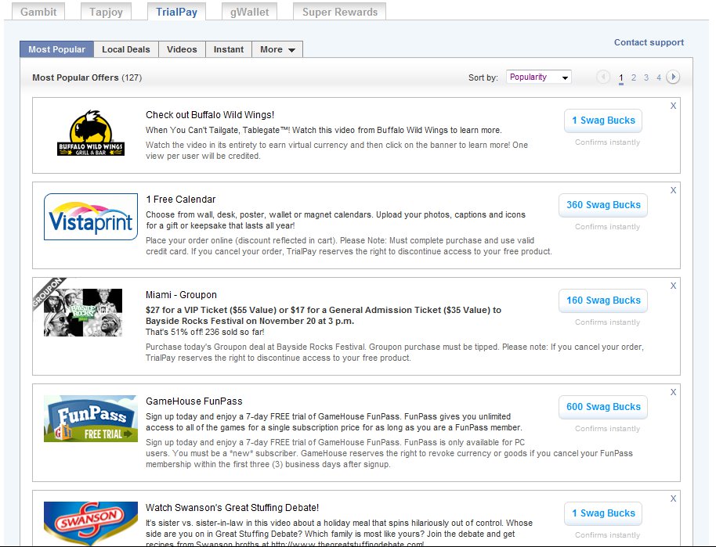The height and width of the screenshot is (547, 716).
Task: Dismiss the Buffalo Wild Wings offer X
Action: click(673, 106)
